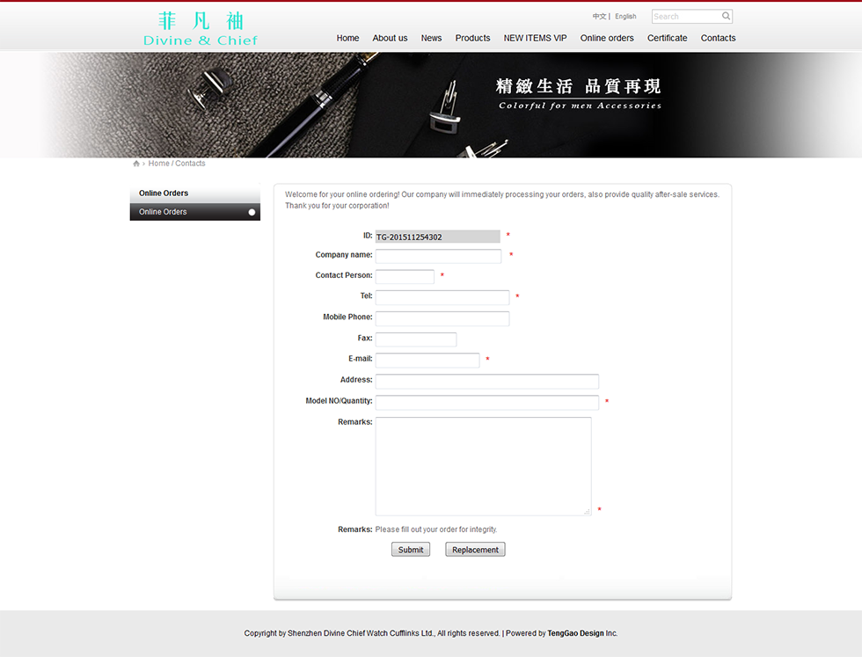The width and height of the screenshot is (862, 657).
Task: Click the ID field TG-201511254302
Action: coord(438,237)
